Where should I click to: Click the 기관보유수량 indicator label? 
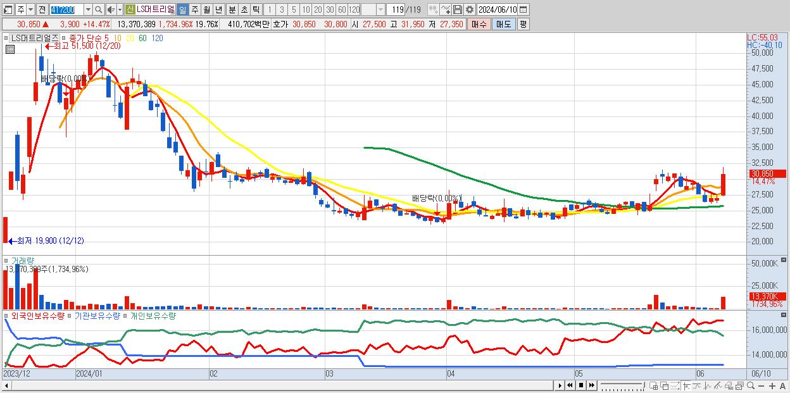coord(97,315)
